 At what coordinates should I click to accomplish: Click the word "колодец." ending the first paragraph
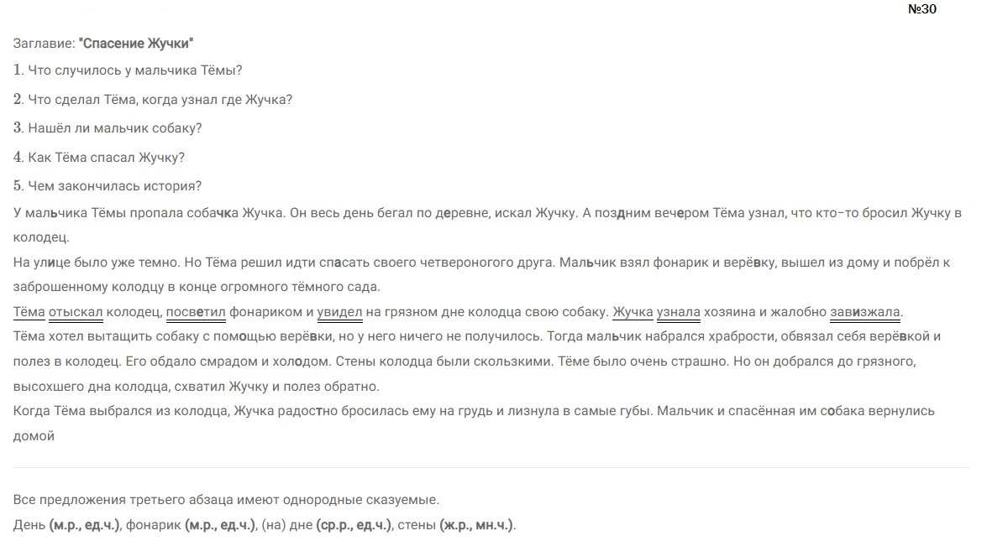pos(41,237)
